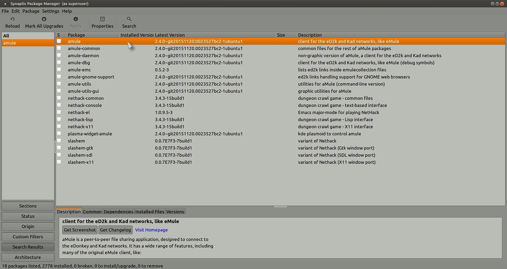507x269 pixels.
Task: Toggle status checkbox for amule-gnome-support
Action: click(x=59, y=77)
